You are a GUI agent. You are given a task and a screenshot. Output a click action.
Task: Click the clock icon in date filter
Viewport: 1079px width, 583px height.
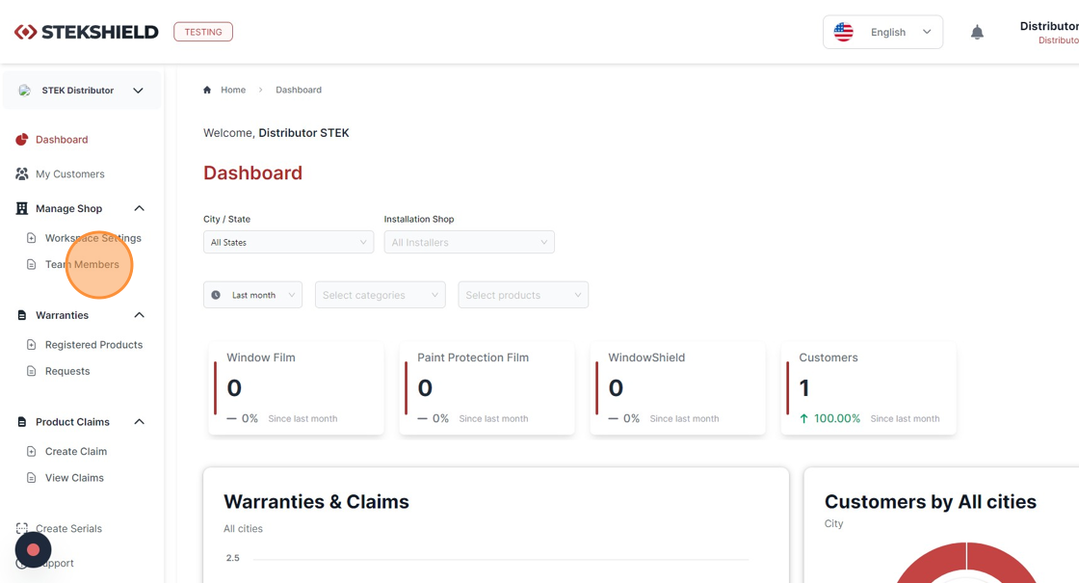[x=216, y=295]
